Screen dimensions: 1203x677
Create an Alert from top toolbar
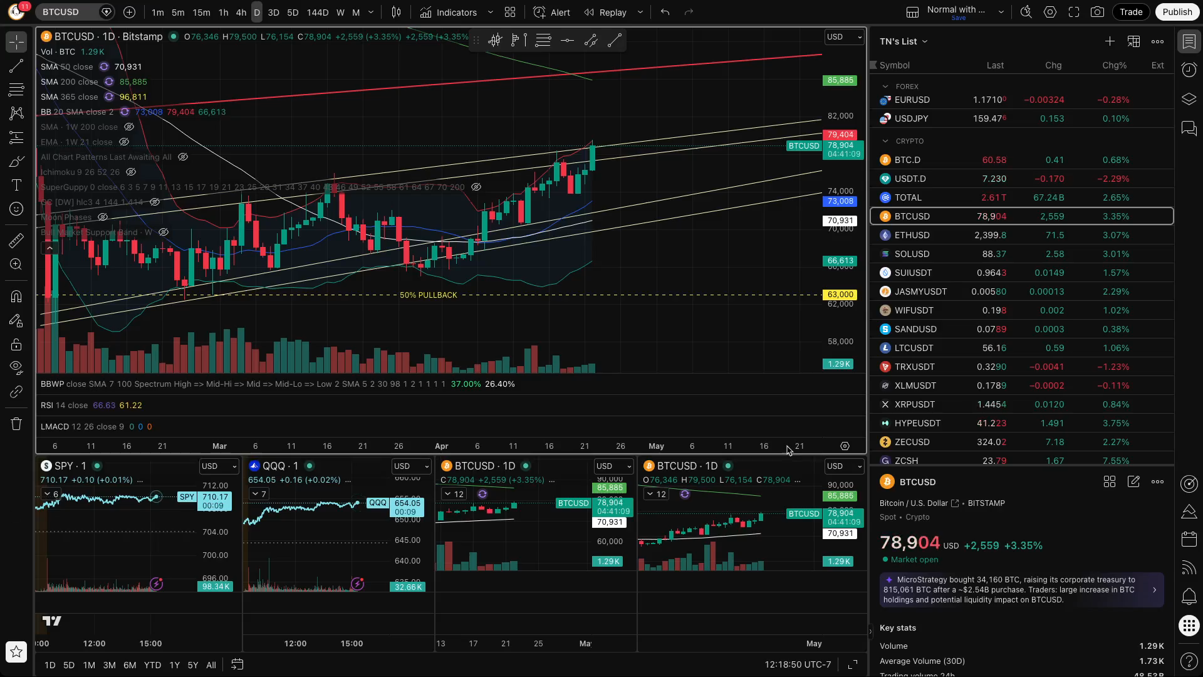tap(552, 12)
